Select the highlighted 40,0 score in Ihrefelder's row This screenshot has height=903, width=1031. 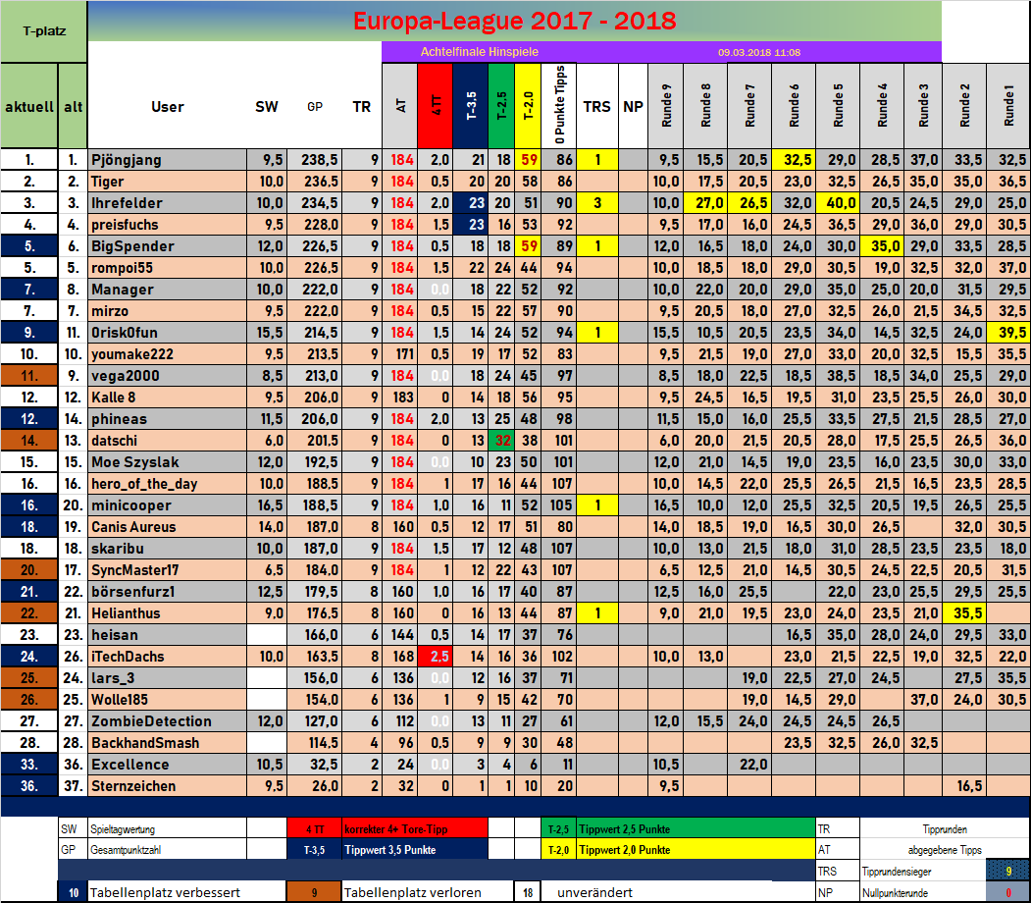tap(838, 203)
